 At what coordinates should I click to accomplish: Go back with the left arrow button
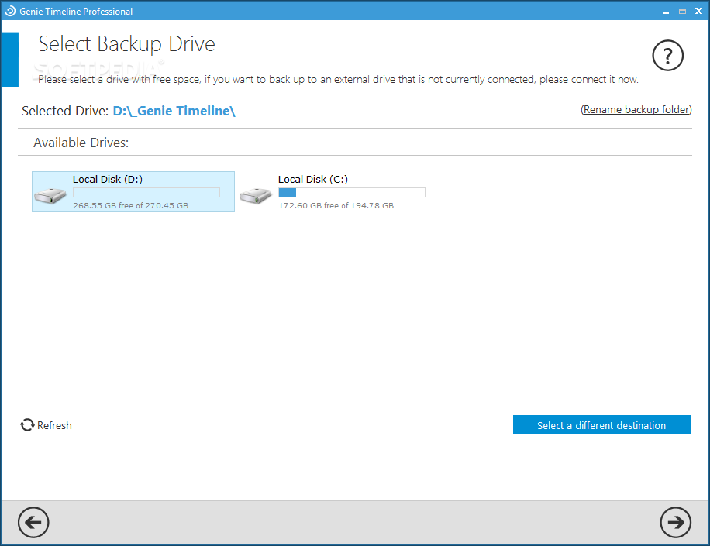pos(33,522)
